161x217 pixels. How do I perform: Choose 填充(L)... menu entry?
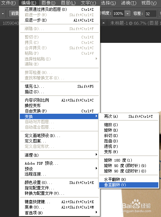pyautogui.click(x=59, y=86)
